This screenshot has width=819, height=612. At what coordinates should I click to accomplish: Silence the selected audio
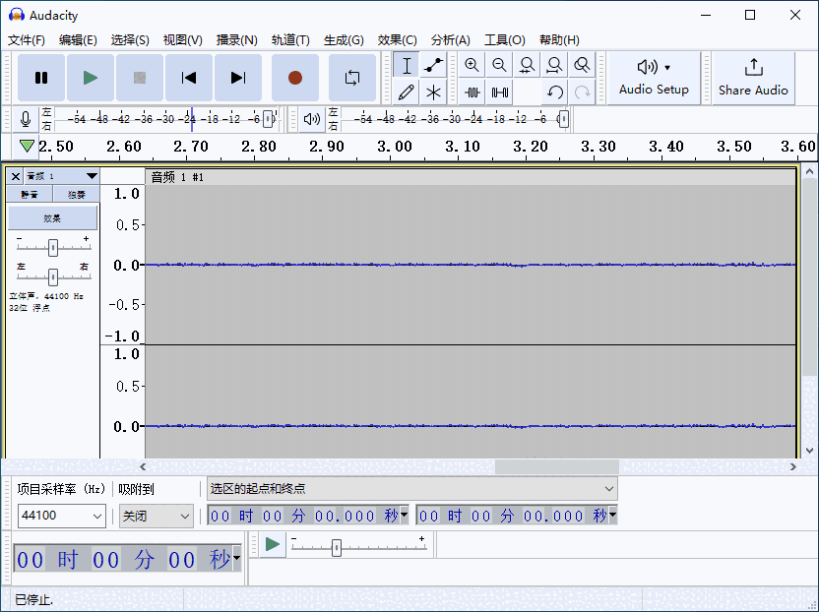coord(499,92)
